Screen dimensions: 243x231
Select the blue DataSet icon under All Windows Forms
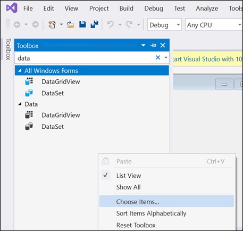pyautogui.click(x=29, y=93)
